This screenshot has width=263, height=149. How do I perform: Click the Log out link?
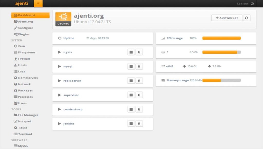242,4
